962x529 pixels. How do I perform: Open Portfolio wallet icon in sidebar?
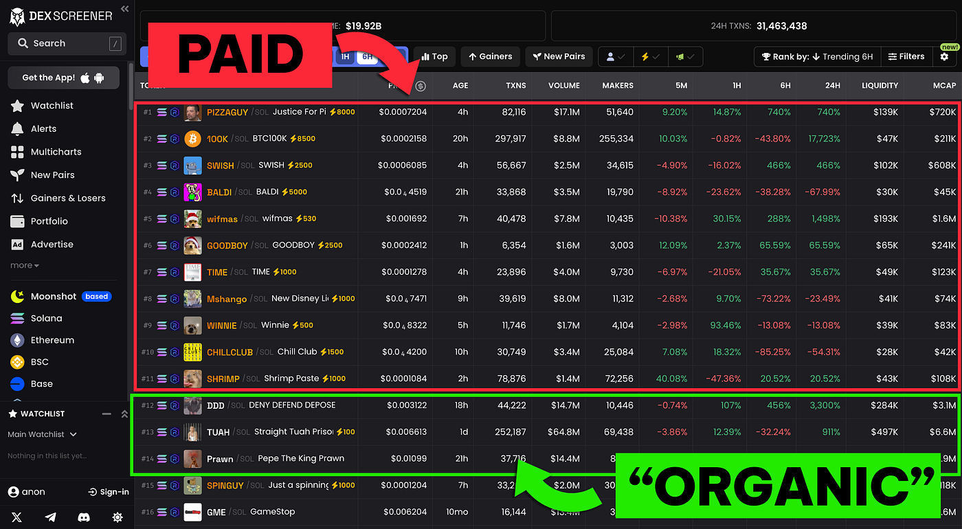[17, 221]
